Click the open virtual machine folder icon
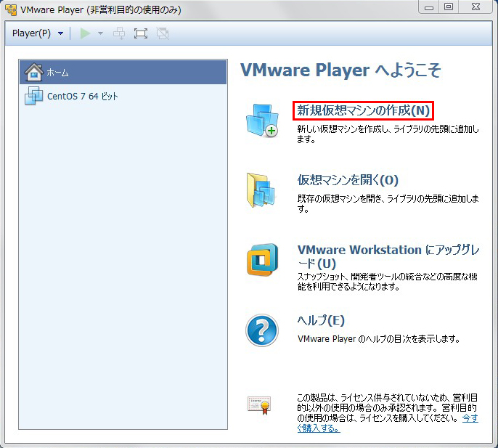The height and width of the screenshot is (448, 498). 261,191
